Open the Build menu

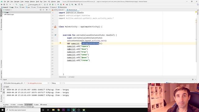pos(37,2)
